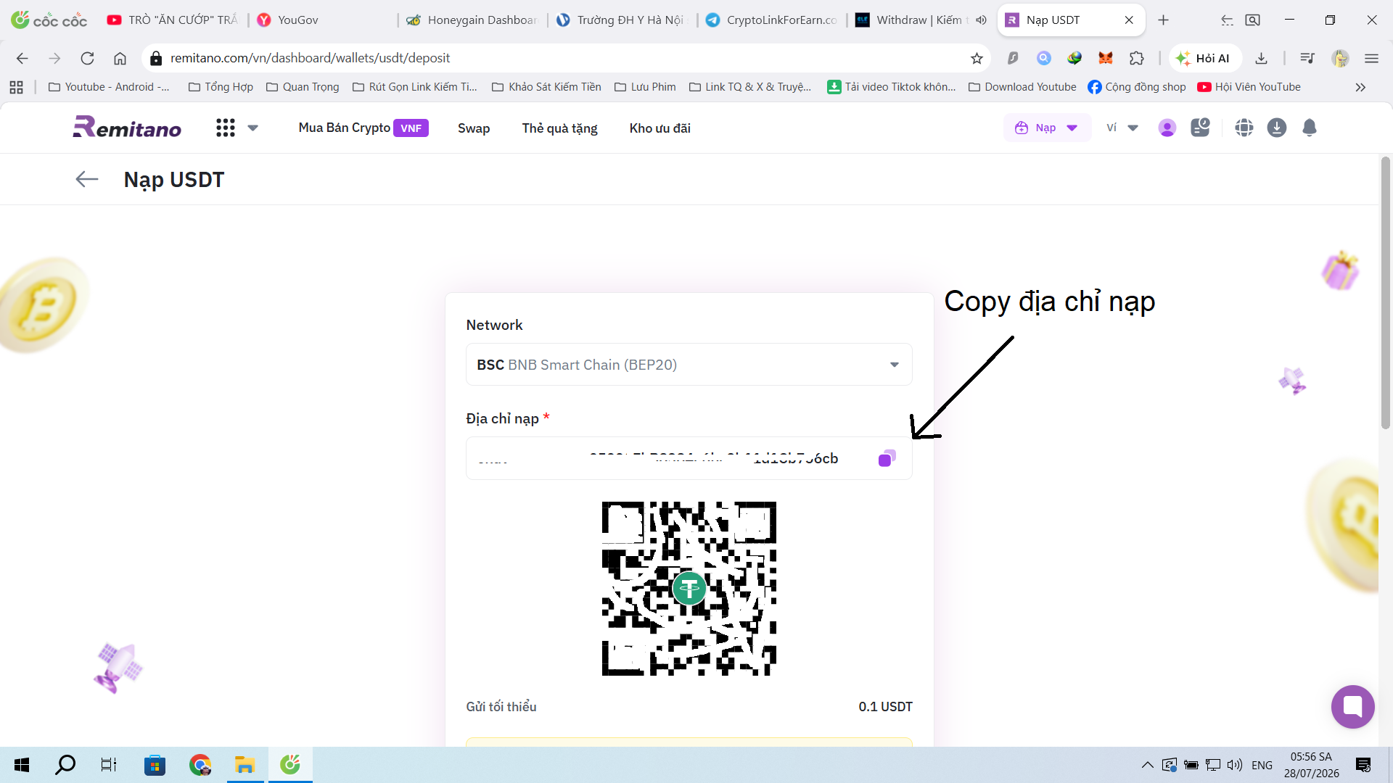This screenshot has height=783, width=1393.
Task: Open Task View on the taskbar
Action: [109, 765]
